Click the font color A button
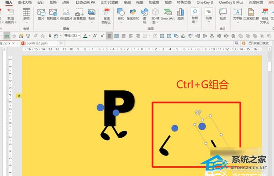The image size is (274, 176). (85, 36)
